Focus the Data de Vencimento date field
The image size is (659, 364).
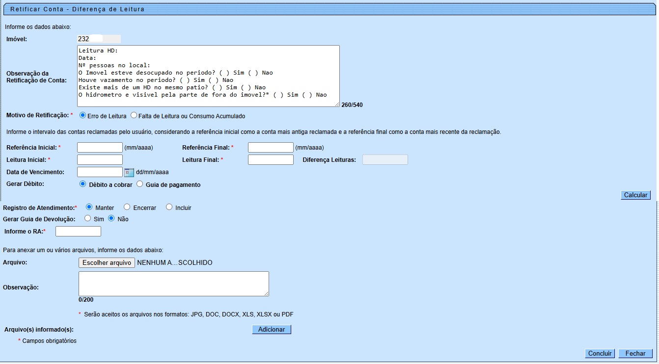pos(100,172)
